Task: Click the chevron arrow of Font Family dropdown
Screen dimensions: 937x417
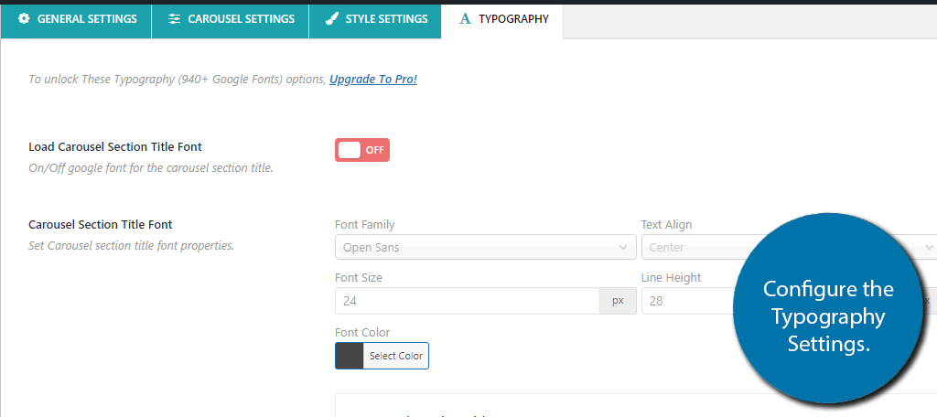Action: click(623, 247)
